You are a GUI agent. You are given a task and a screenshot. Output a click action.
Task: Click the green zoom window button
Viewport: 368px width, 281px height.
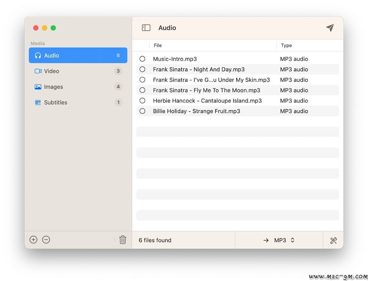[53, 28]
